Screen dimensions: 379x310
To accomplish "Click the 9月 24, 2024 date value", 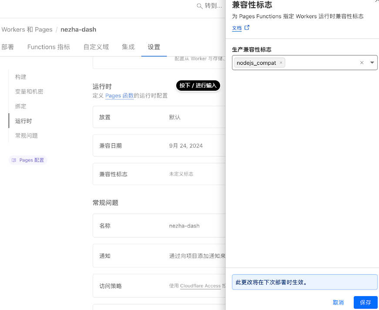I will point(186,146).
